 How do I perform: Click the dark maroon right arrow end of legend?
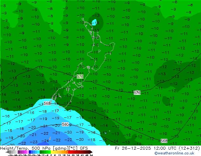(x=91, y=152)
